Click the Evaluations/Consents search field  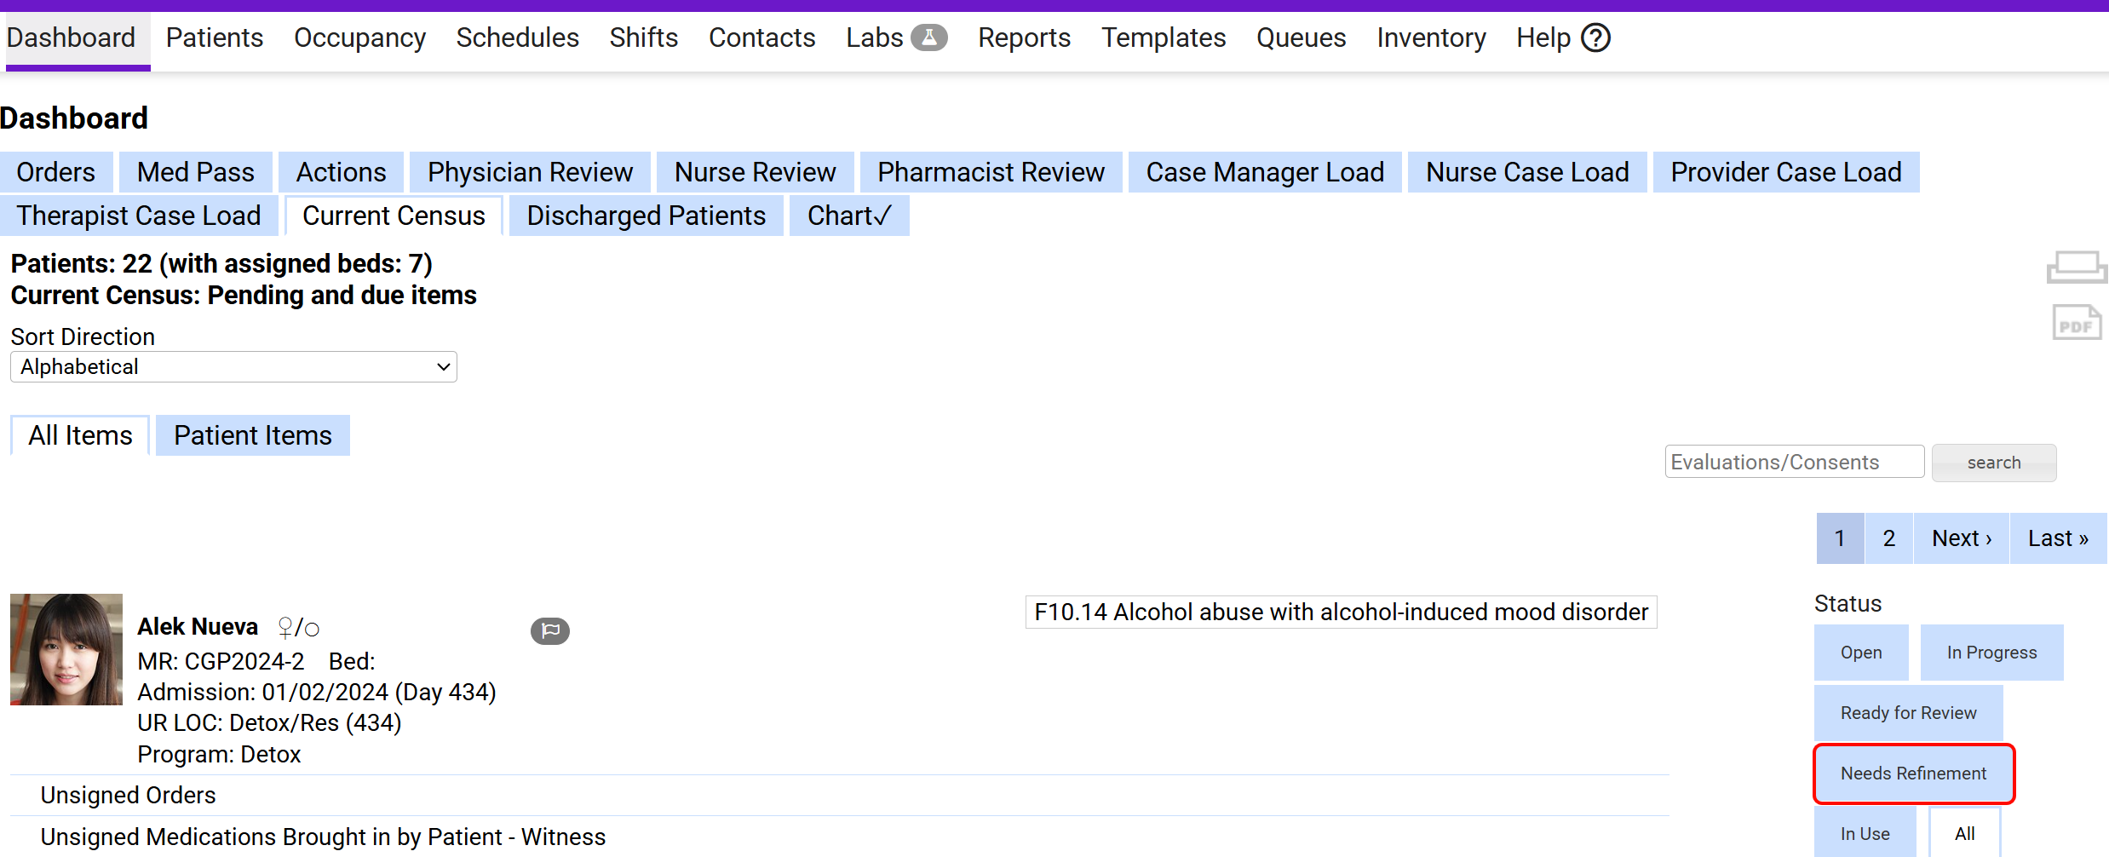(x=1794, y=463)
